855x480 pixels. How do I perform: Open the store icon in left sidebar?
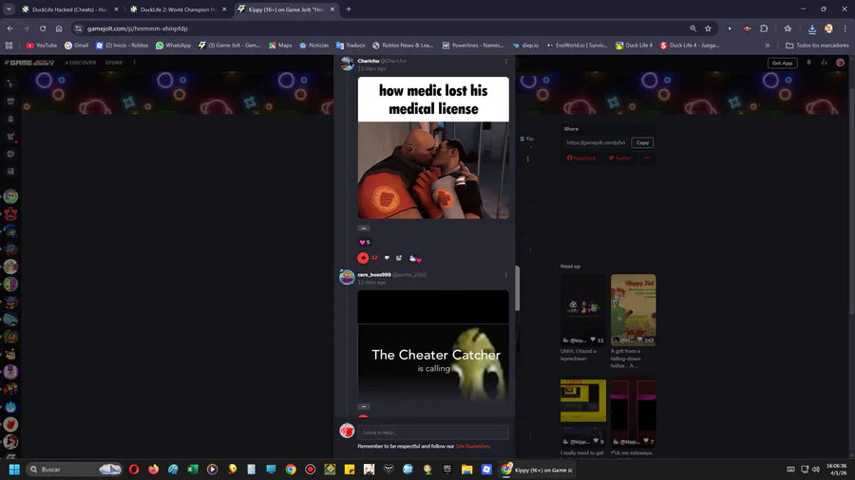10,102
